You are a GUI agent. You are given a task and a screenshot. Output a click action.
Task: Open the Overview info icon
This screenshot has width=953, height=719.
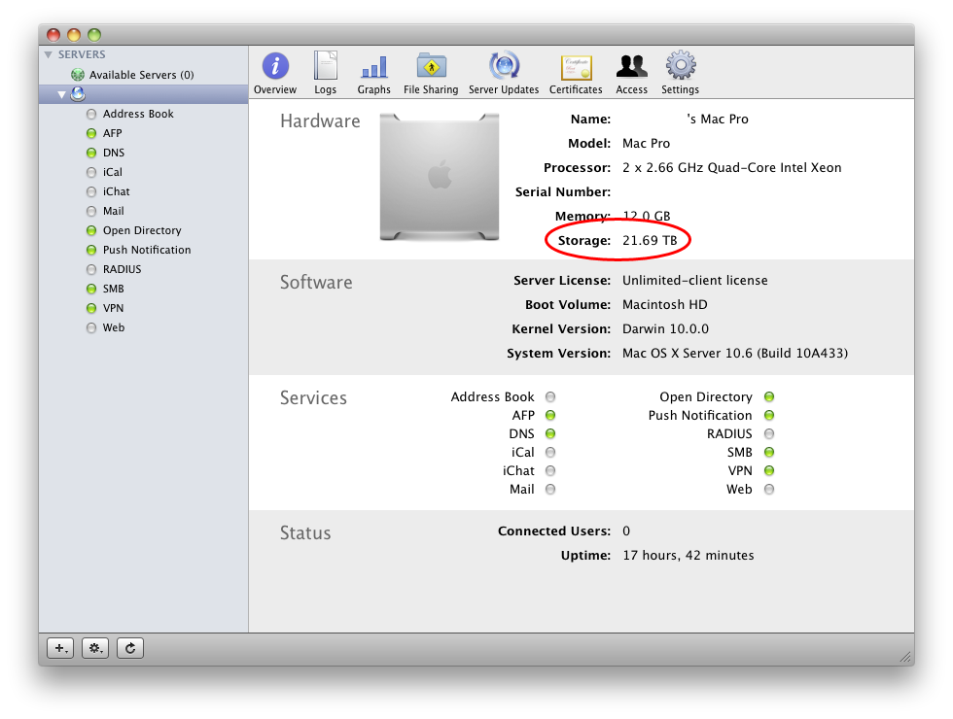point(275,66)
